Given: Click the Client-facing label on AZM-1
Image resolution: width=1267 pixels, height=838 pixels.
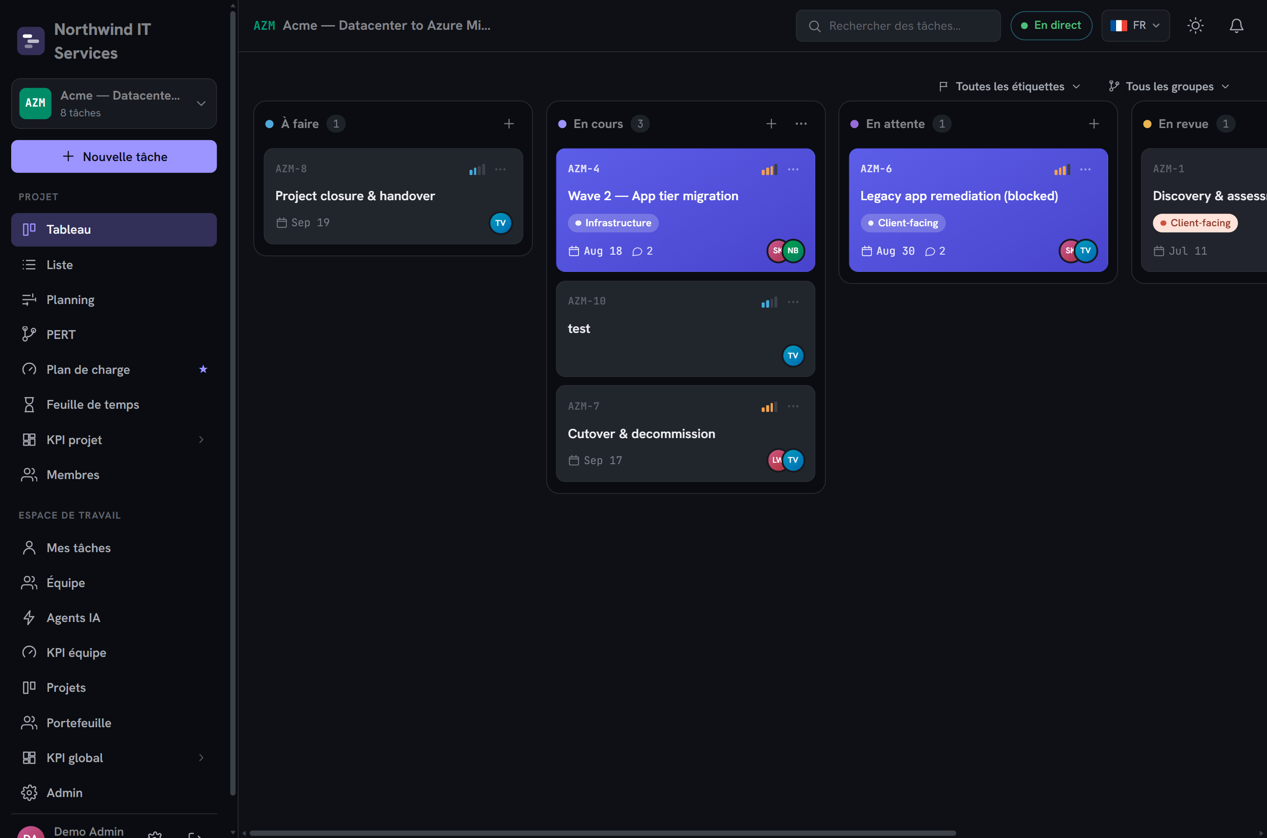Looking at the screenshot, I should point(1195,223).
